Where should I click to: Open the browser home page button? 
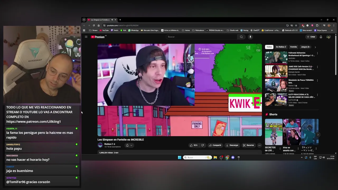pyautogui.click(x=98, y=25)
